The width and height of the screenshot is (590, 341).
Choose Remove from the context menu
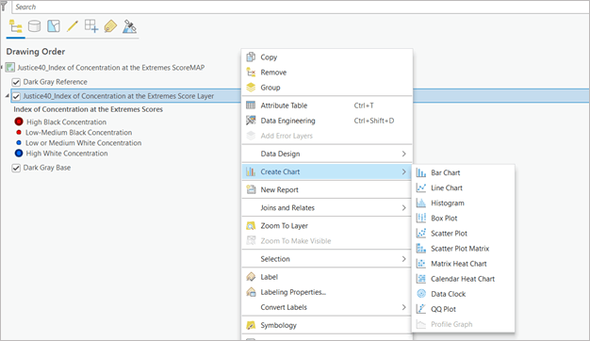tap(327, 73)
